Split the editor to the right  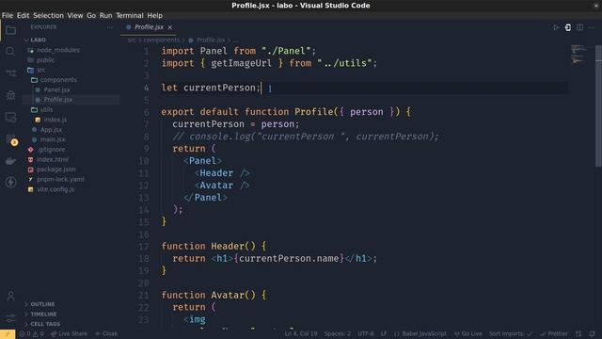[x=579, y=27]
